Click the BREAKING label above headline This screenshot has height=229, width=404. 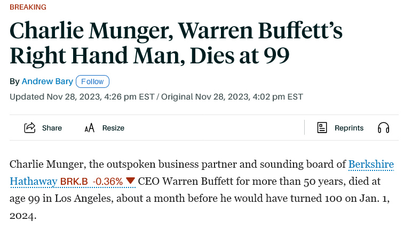(x=28, y=7)
